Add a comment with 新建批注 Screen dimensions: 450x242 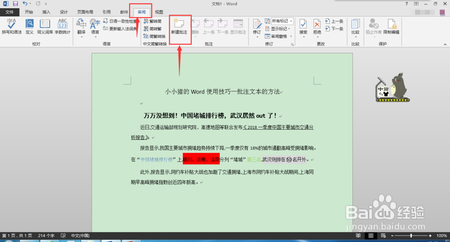pos(179,26)
